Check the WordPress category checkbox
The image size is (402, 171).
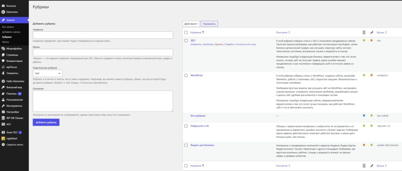pos(186,76)
